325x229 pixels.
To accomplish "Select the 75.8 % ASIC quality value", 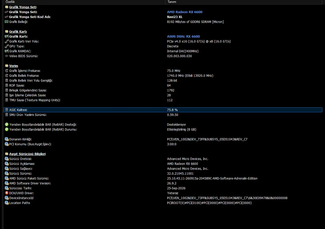I will [x=172, y=110].
